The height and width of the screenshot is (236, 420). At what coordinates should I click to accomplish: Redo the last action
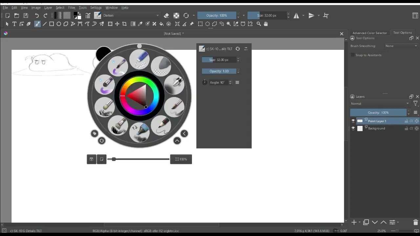point(46,15)
